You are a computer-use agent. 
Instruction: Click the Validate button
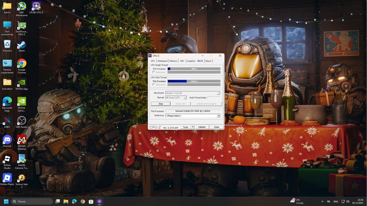coord(202,127)
